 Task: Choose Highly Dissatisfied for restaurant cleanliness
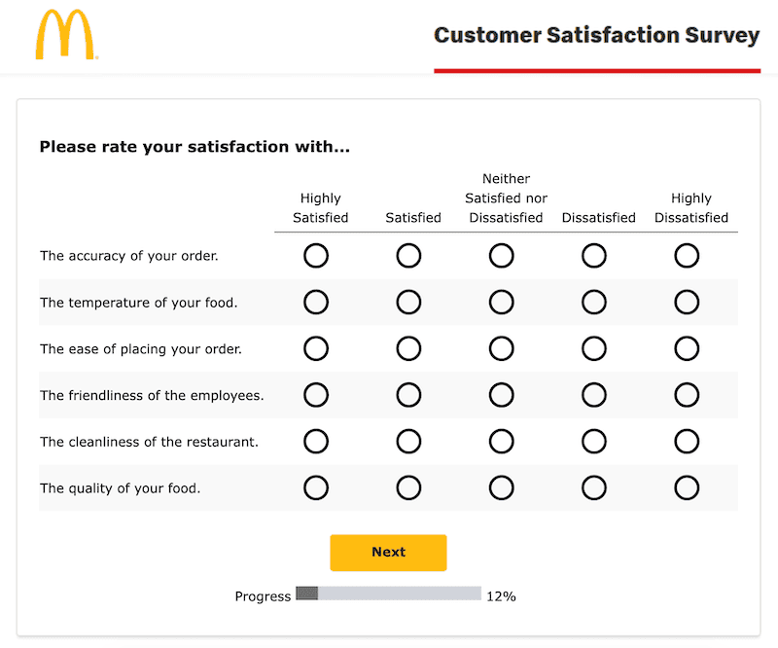pyautogui.click(x=687, y=441)
